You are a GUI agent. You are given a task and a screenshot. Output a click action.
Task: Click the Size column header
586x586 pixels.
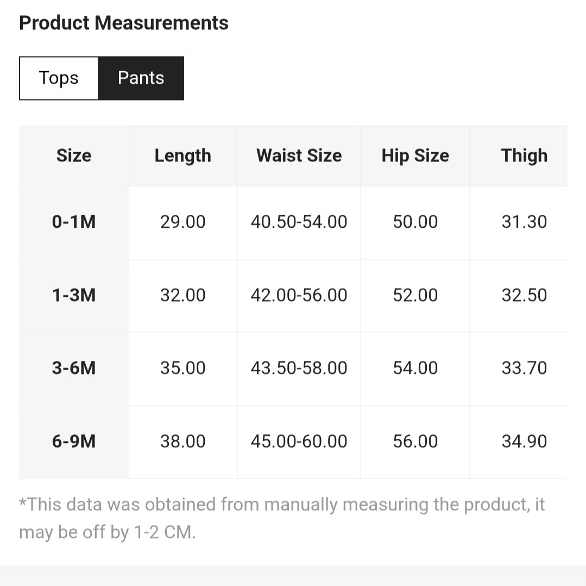click(74, 155)
